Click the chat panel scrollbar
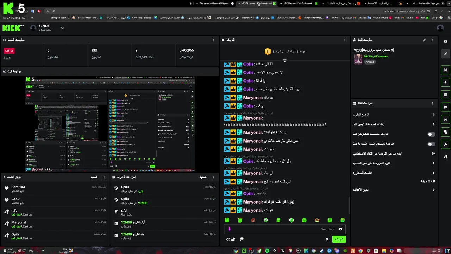Image resolution: width=451 pixels, height=254 pixels. (x=350, y=205)
